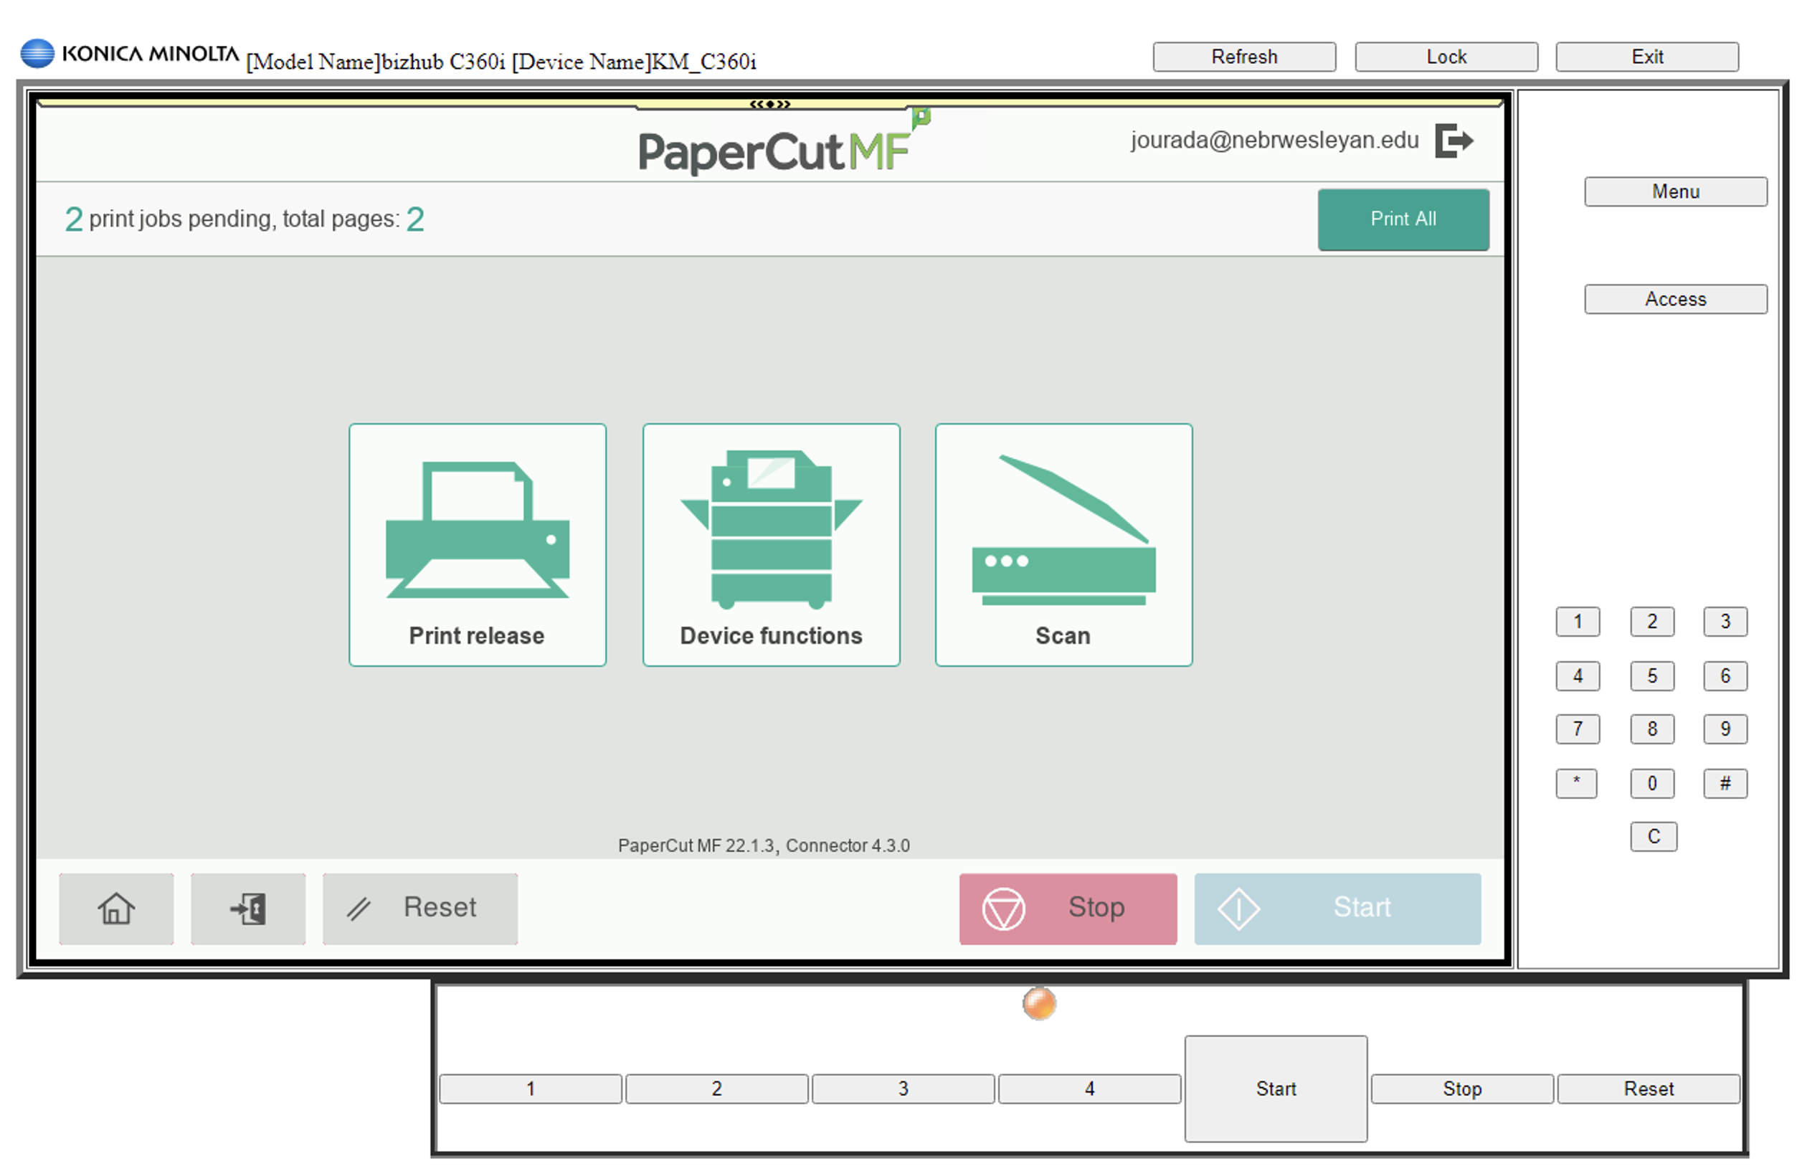Click the logout icon beside the email
The image size is (1807, 1176).
point(1453,141)
